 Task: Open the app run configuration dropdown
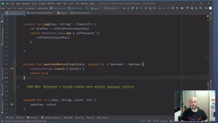tap(96, 8)
